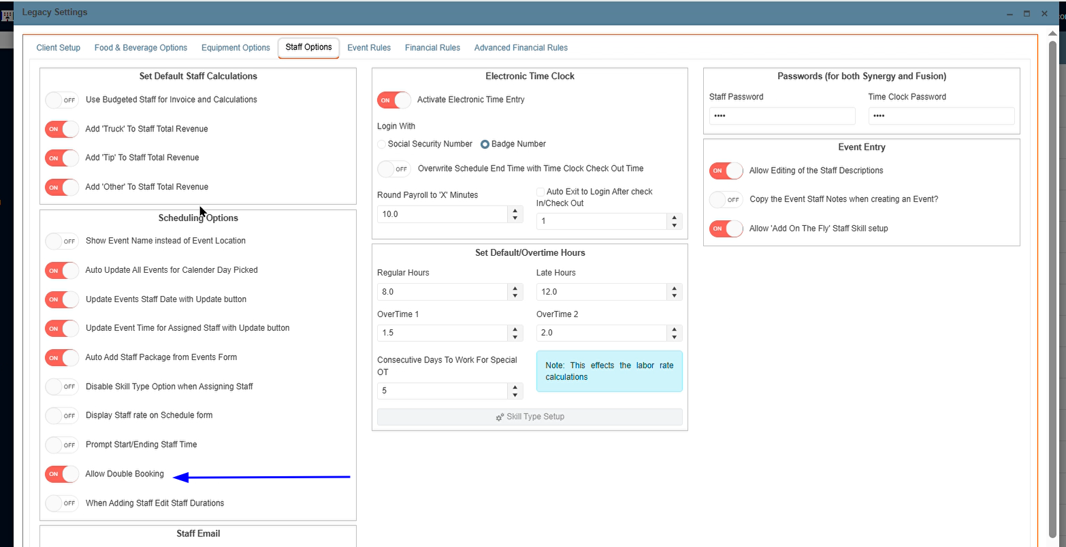Increase Regular Hours with up arrow

pyautogui.click(x=515, y=288)
